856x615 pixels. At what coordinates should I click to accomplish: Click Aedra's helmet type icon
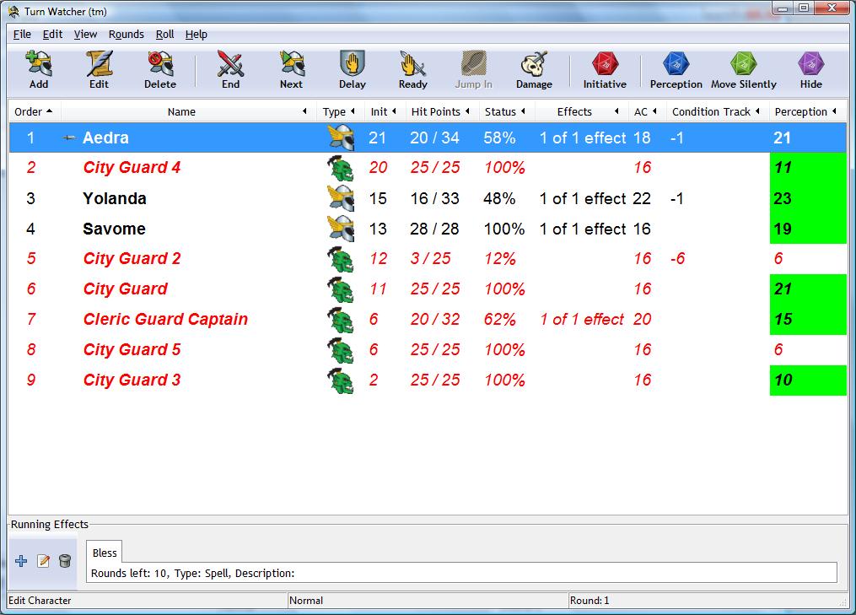click(342, 138)
